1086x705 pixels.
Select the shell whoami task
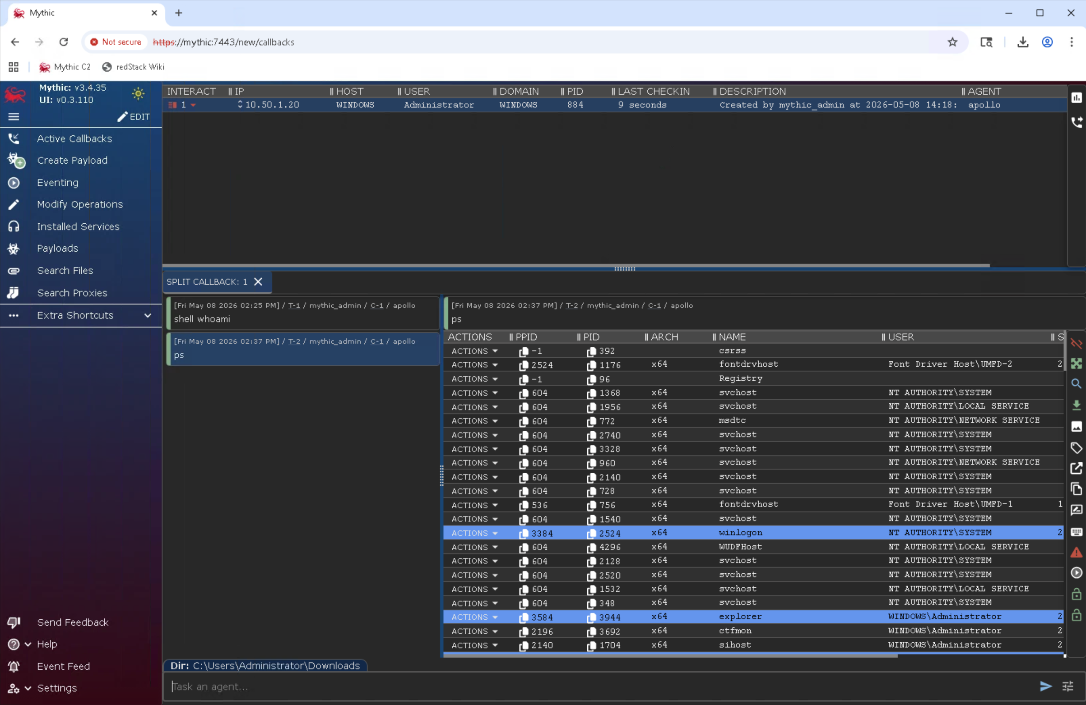[303, 313]
